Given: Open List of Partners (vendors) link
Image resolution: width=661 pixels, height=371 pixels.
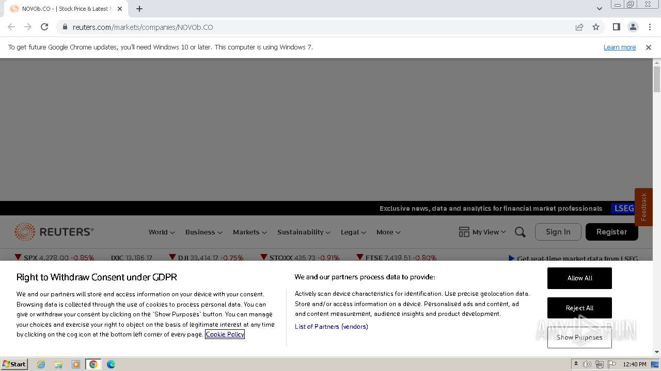Looking at the screenshot, I should click(x=331, y=327).
